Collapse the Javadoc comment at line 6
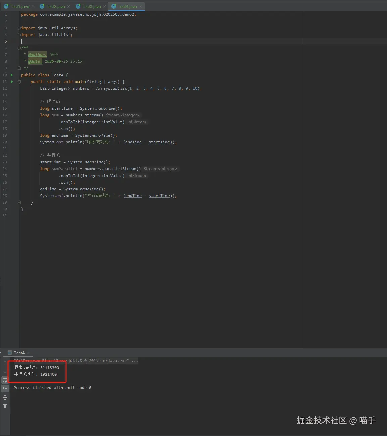This screenshot has height=436, width=387. [x=19, y=48]
